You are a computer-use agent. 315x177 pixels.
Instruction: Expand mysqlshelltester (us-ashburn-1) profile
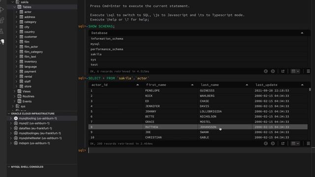[11, 138]
